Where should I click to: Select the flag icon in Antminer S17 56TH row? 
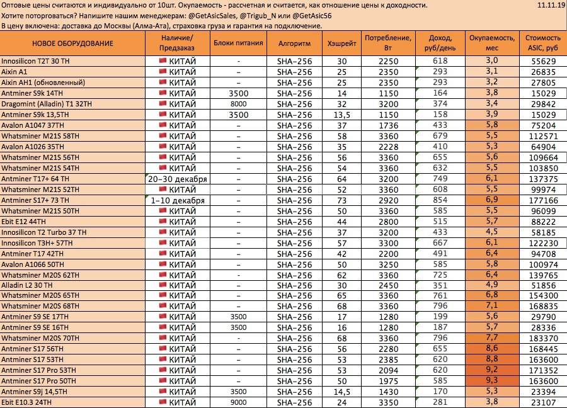(x=163, y=348)
